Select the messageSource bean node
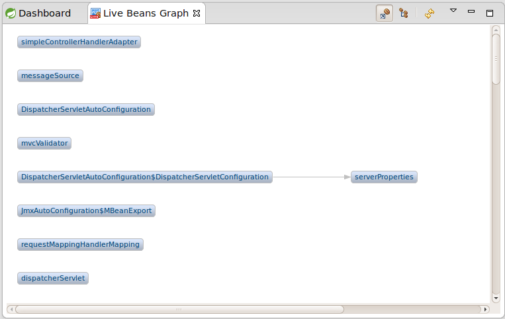Screen dimensions: 505x319 pos(50,75)
